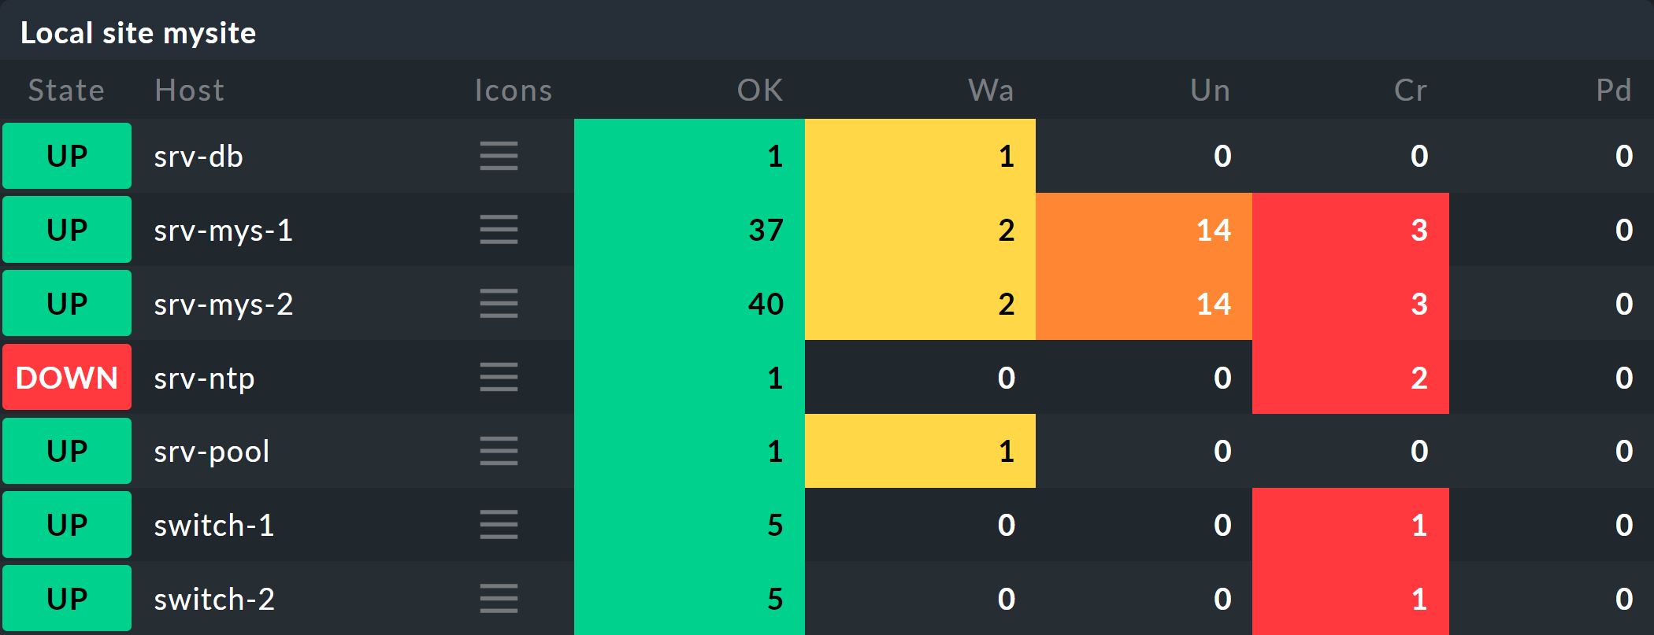Click the UP state badge of srv-pool
Image resolution: width=1654 pixels, height=635 pixels.
coord(67,451)
